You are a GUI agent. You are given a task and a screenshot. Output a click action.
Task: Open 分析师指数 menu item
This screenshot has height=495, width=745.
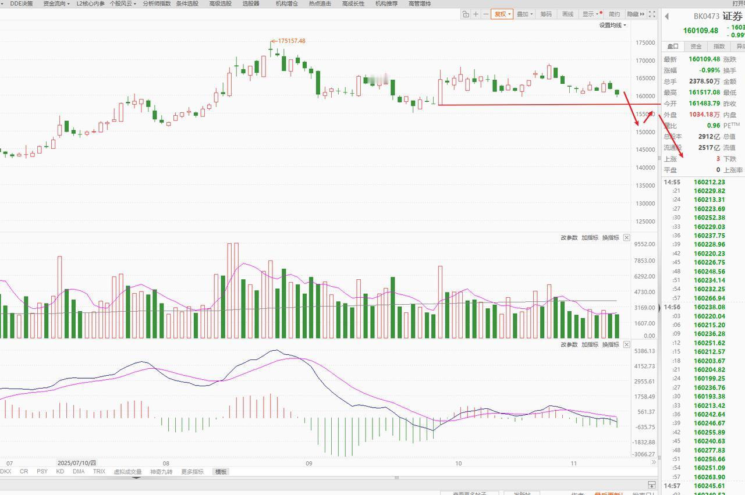[157, 3]
